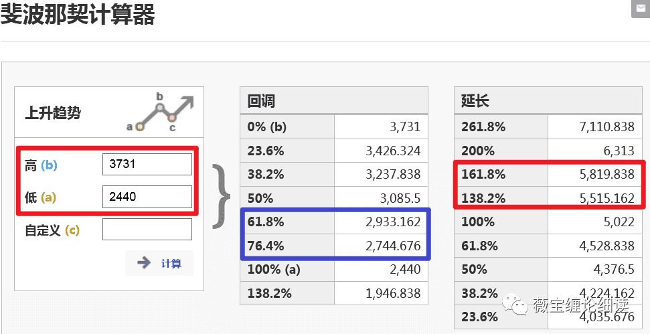Screen dimensions: 650x334
Task: Click the empty 自定义 (c) input field
Action: pyautogui.click(x=147, y=230)
